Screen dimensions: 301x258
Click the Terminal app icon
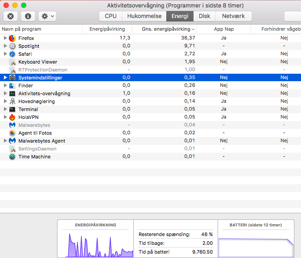[x=12, y=109]
